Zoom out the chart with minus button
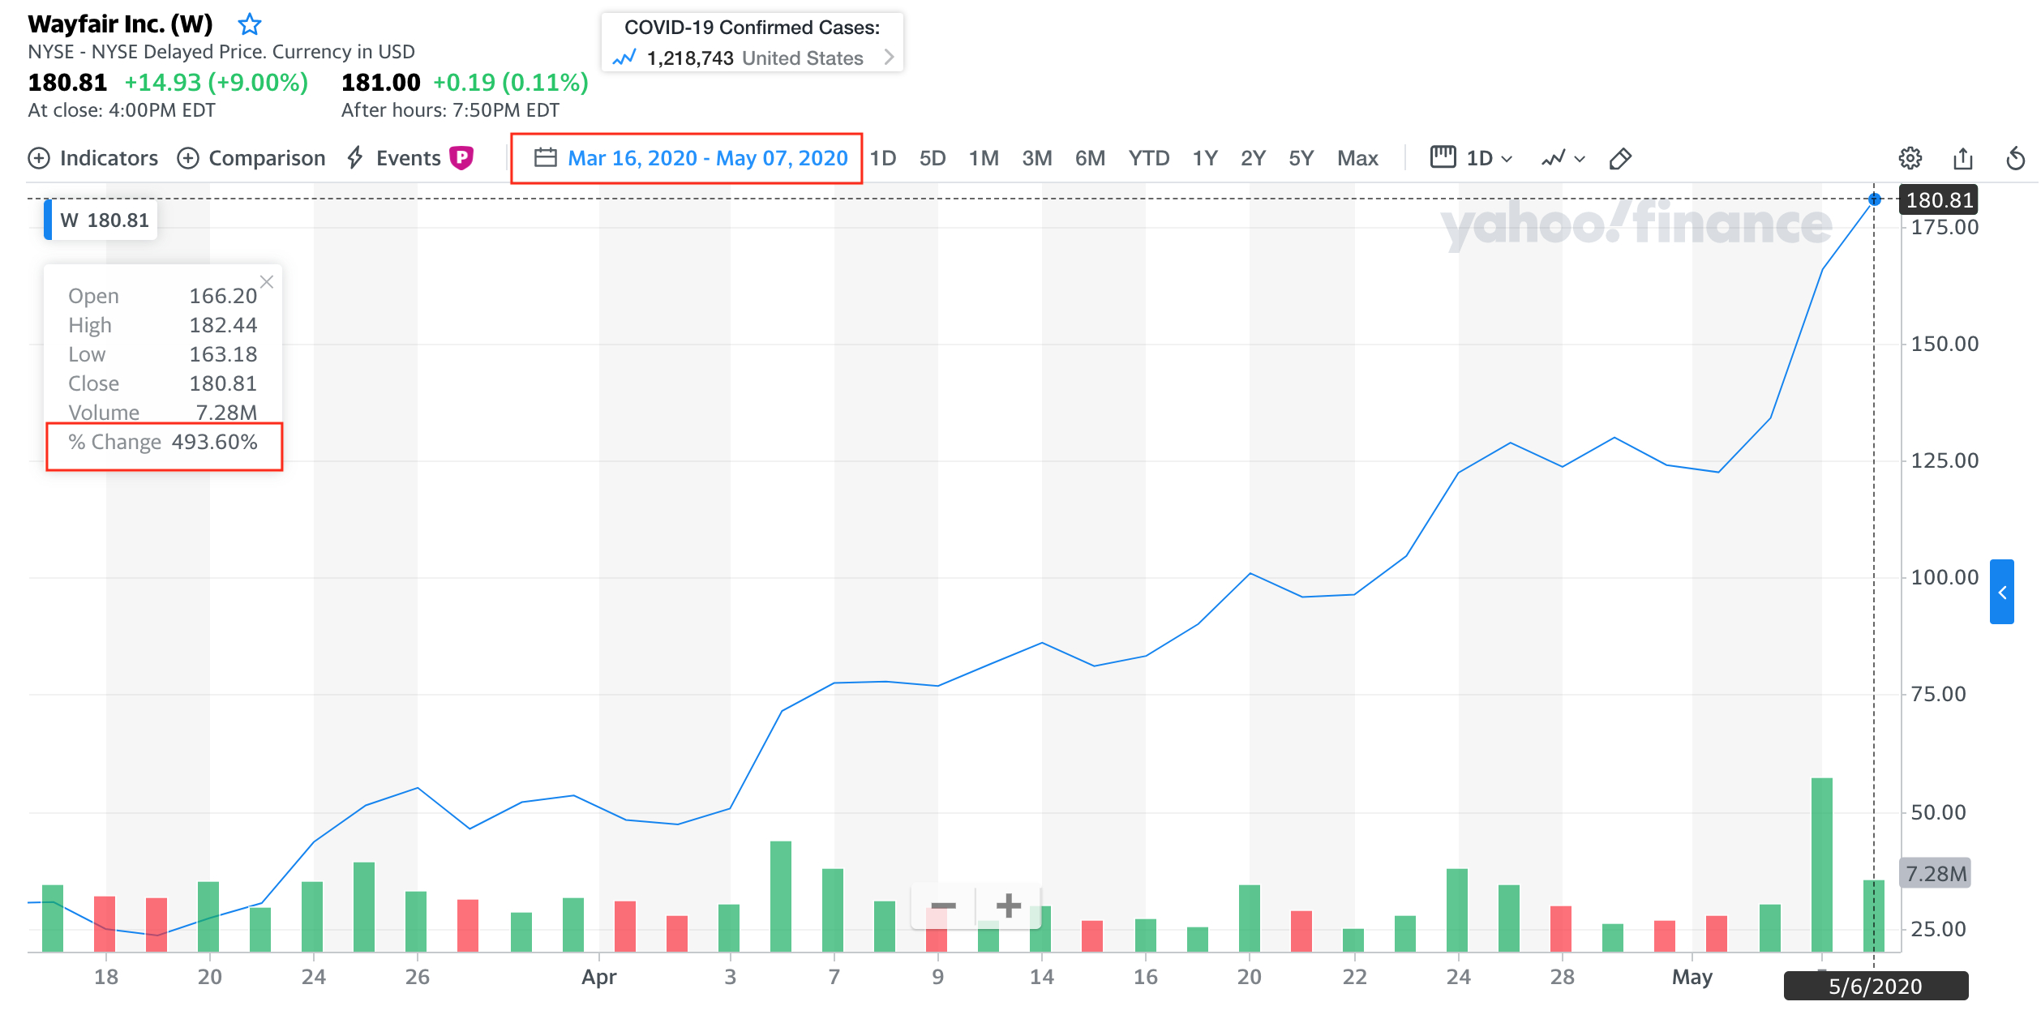 pyautogui.click(x=943, y=905)
